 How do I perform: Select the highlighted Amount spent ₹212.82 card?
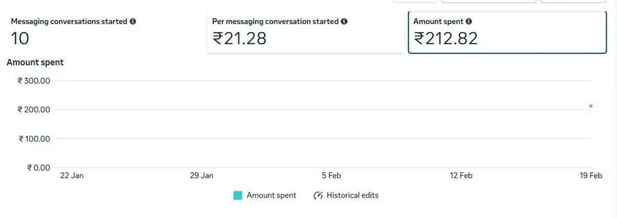tap(507, 32)
